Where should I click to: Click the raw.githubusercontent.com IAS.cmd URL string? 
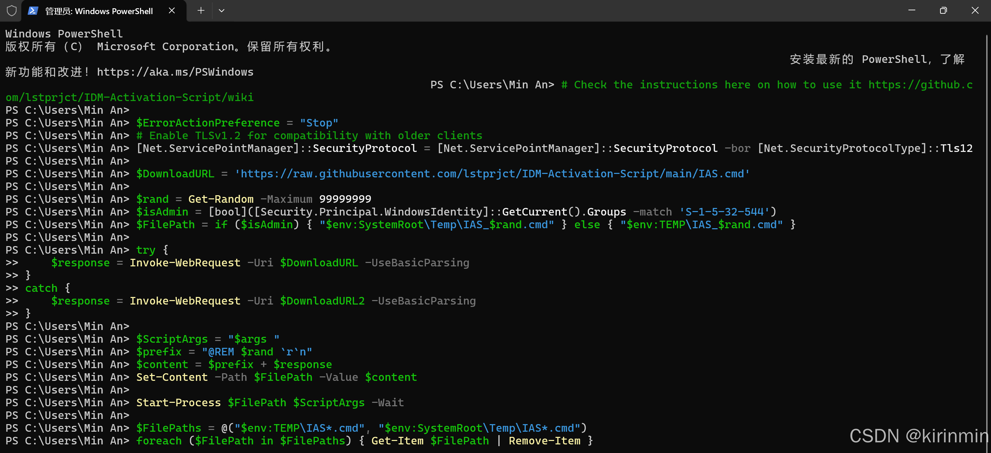point(492,174)
